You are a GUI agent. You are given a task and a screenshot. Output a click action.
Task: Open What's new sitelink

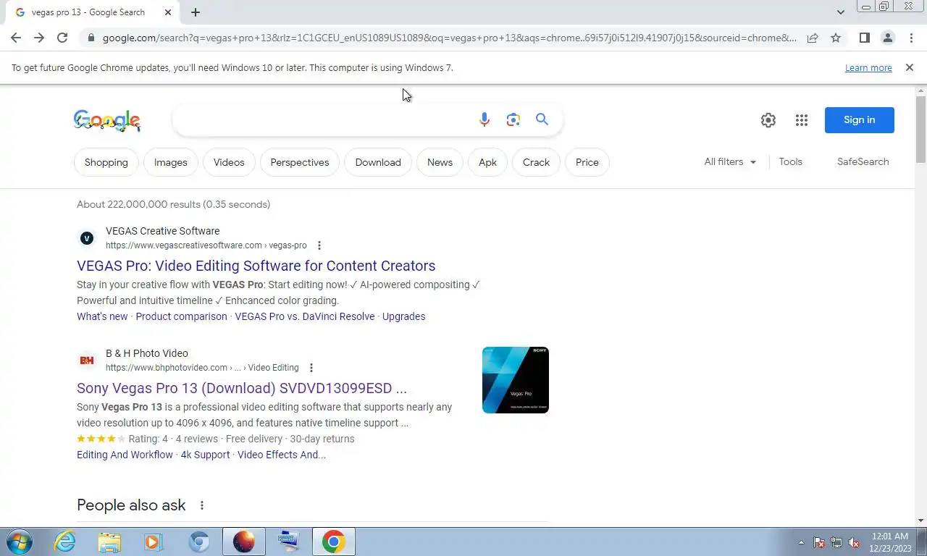point(102,316)
